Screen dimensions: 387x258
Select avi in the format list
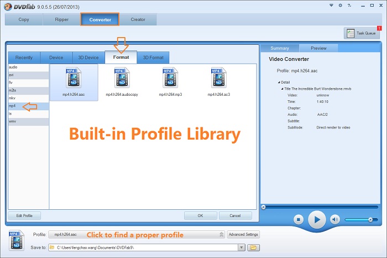click(x=28, y=75)
